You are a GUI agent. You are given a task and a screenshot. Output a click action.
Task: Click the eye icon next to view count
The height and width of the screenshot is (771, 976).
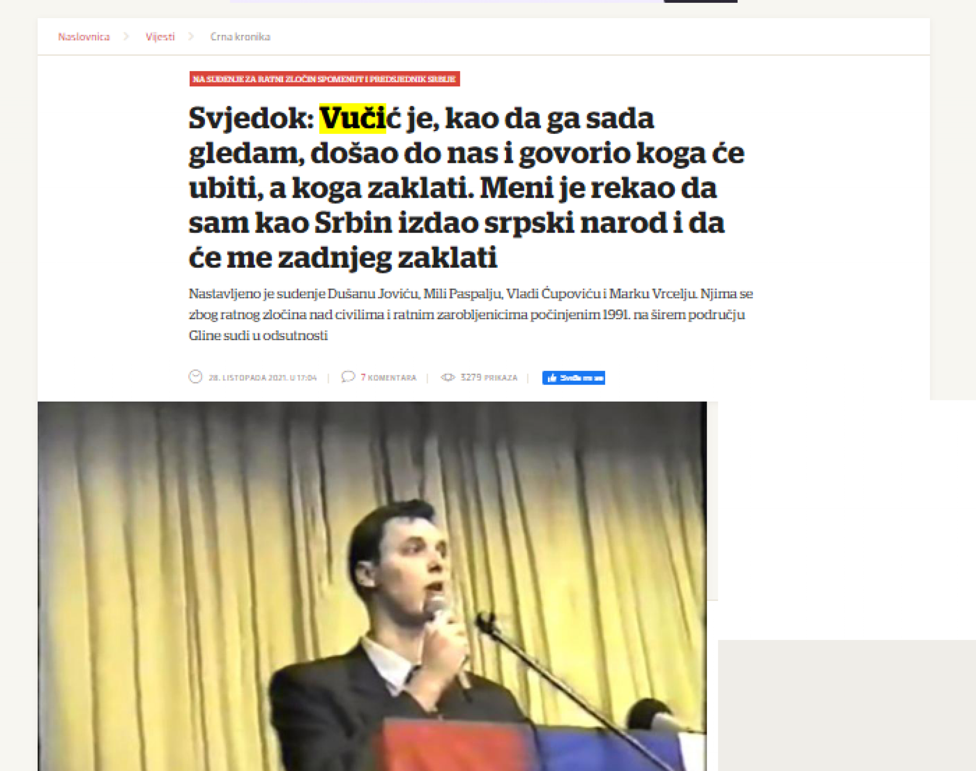(447, 376)
